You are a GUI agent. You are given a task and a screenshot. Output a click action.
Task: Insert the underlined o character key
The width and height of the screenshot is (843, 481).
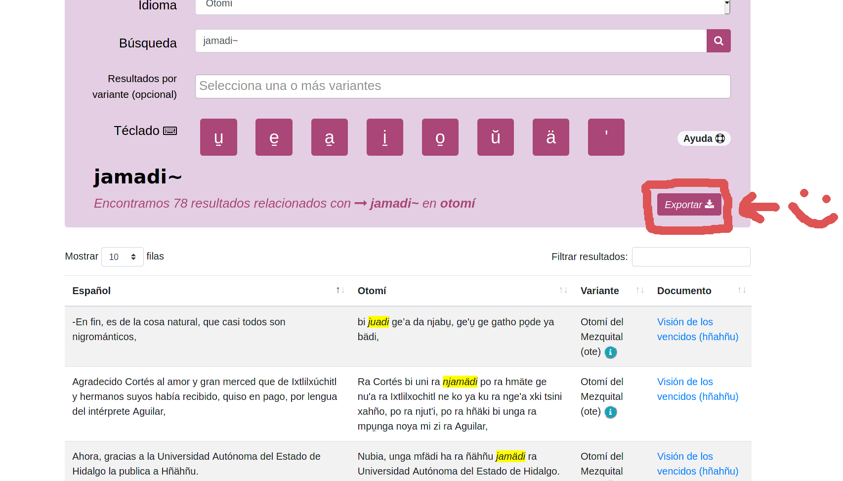coord(440,137)
